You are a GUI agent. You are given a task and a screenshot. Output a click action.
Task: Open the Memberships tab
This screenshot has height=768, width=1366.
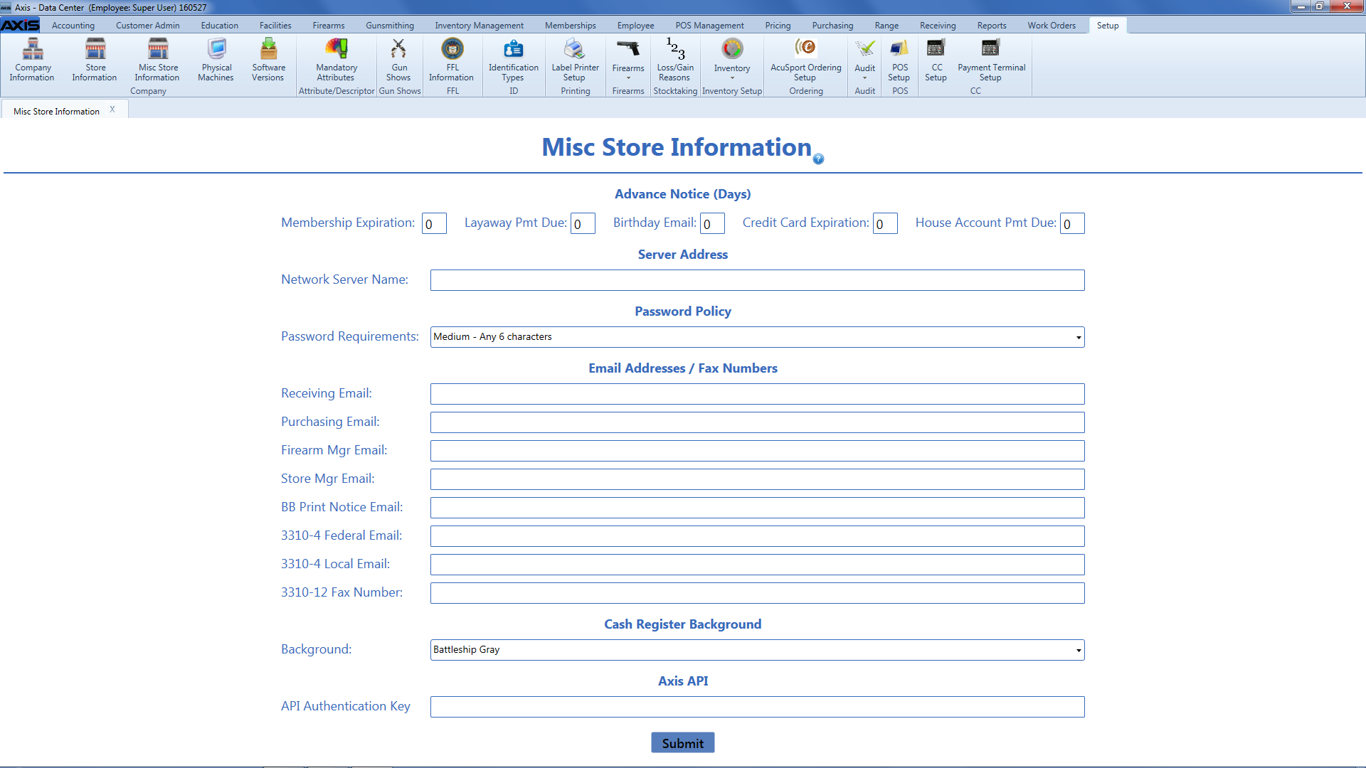click(x=571, y=26)
